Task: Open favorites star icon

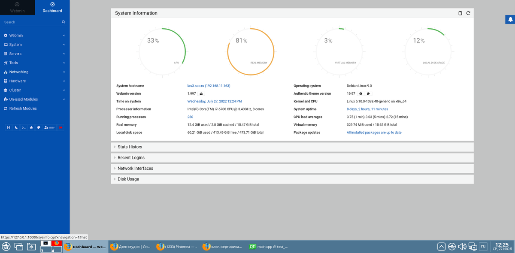Action: point(31,128)
